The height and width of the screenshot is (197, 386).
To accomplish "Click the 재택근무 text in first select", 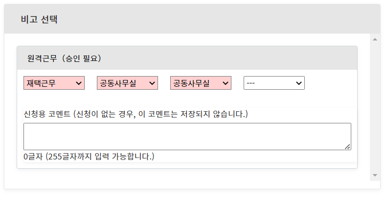I will (x=41, y=83).
